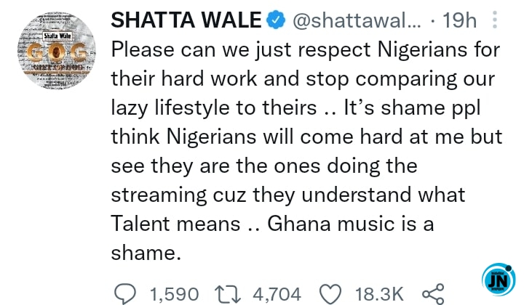This screenshot has height=305, width=524.
Task: Open the 19h timestamp link
Action: pos(459,20)
